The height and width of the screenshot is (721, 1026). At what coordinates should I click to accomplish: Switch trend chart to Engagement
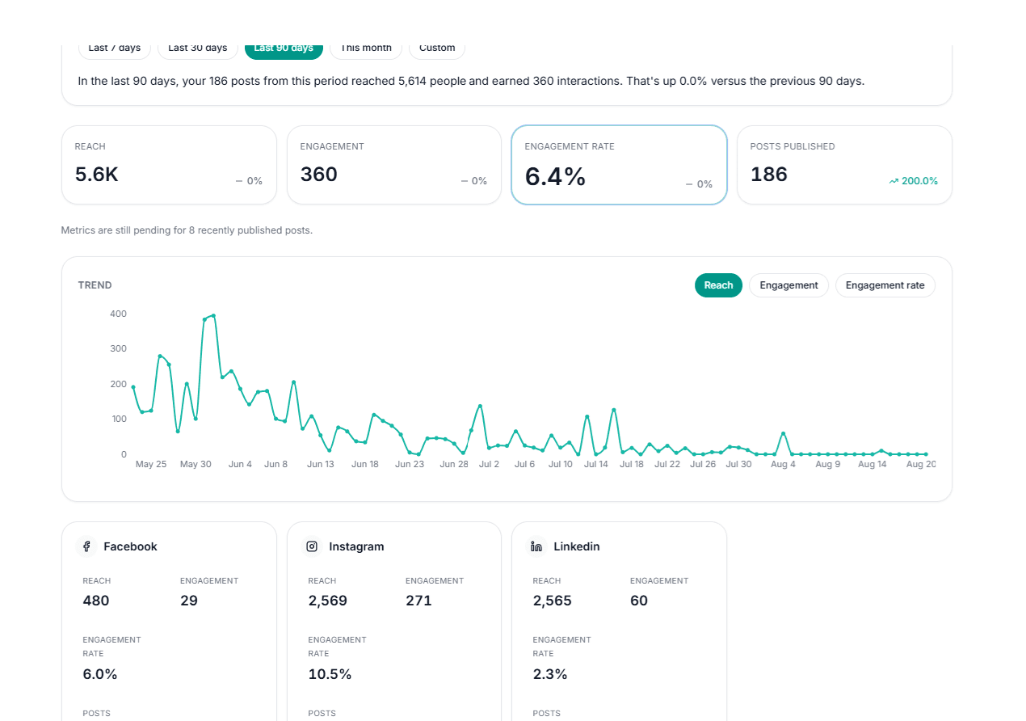coord(789,285)
